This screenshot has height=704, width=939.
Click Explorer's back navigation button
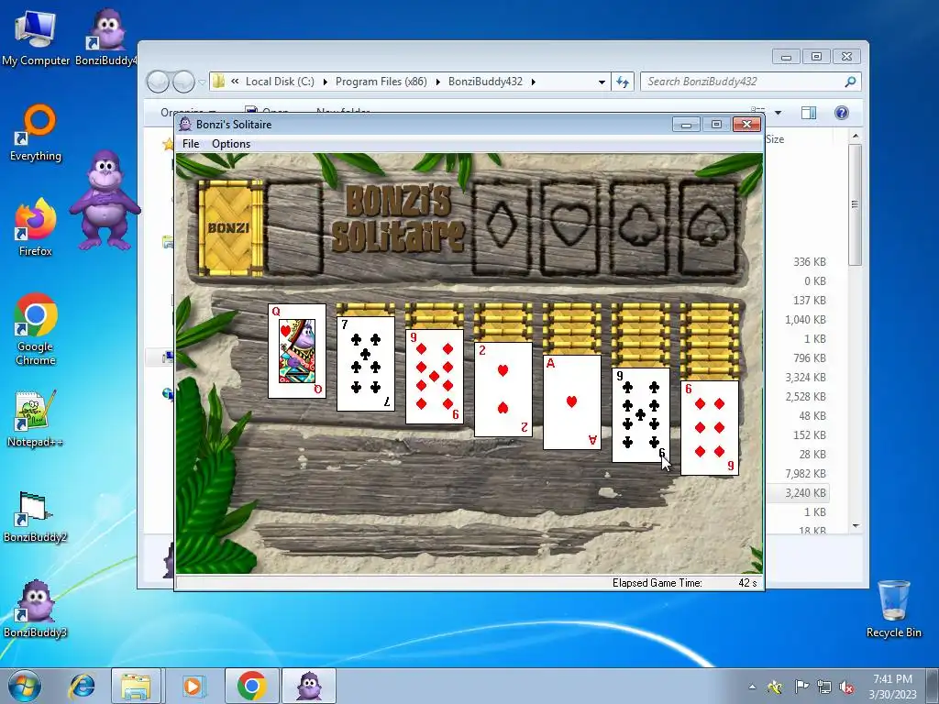point(158,82)
